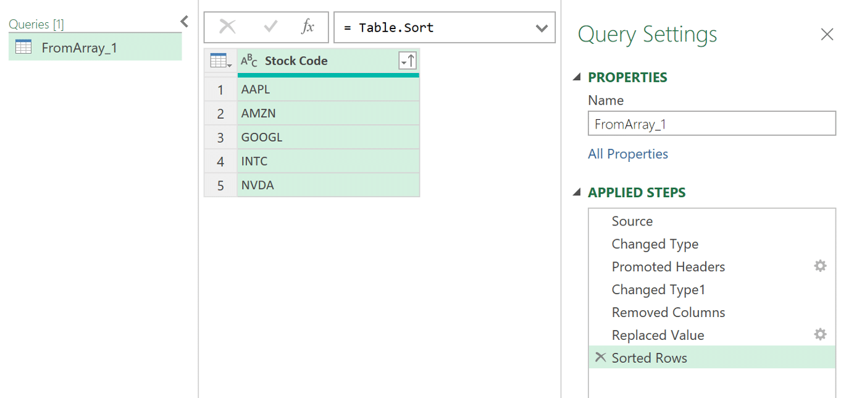Collapse the Queries pane
This screenshot has height=398, width=862.
pos(184,22)
